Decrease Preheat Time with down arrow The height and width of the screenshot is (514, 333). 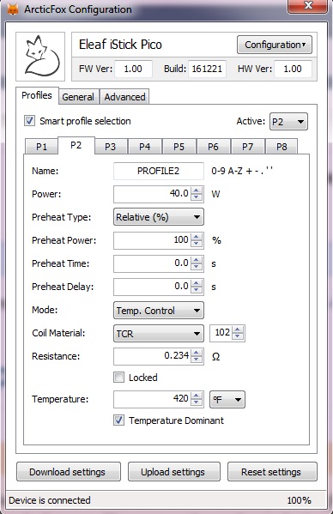click(x=197, y=267)
